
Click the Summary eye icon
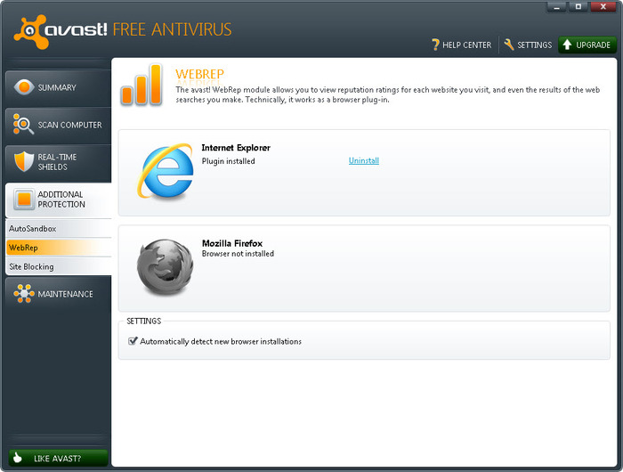coord(23,86)
